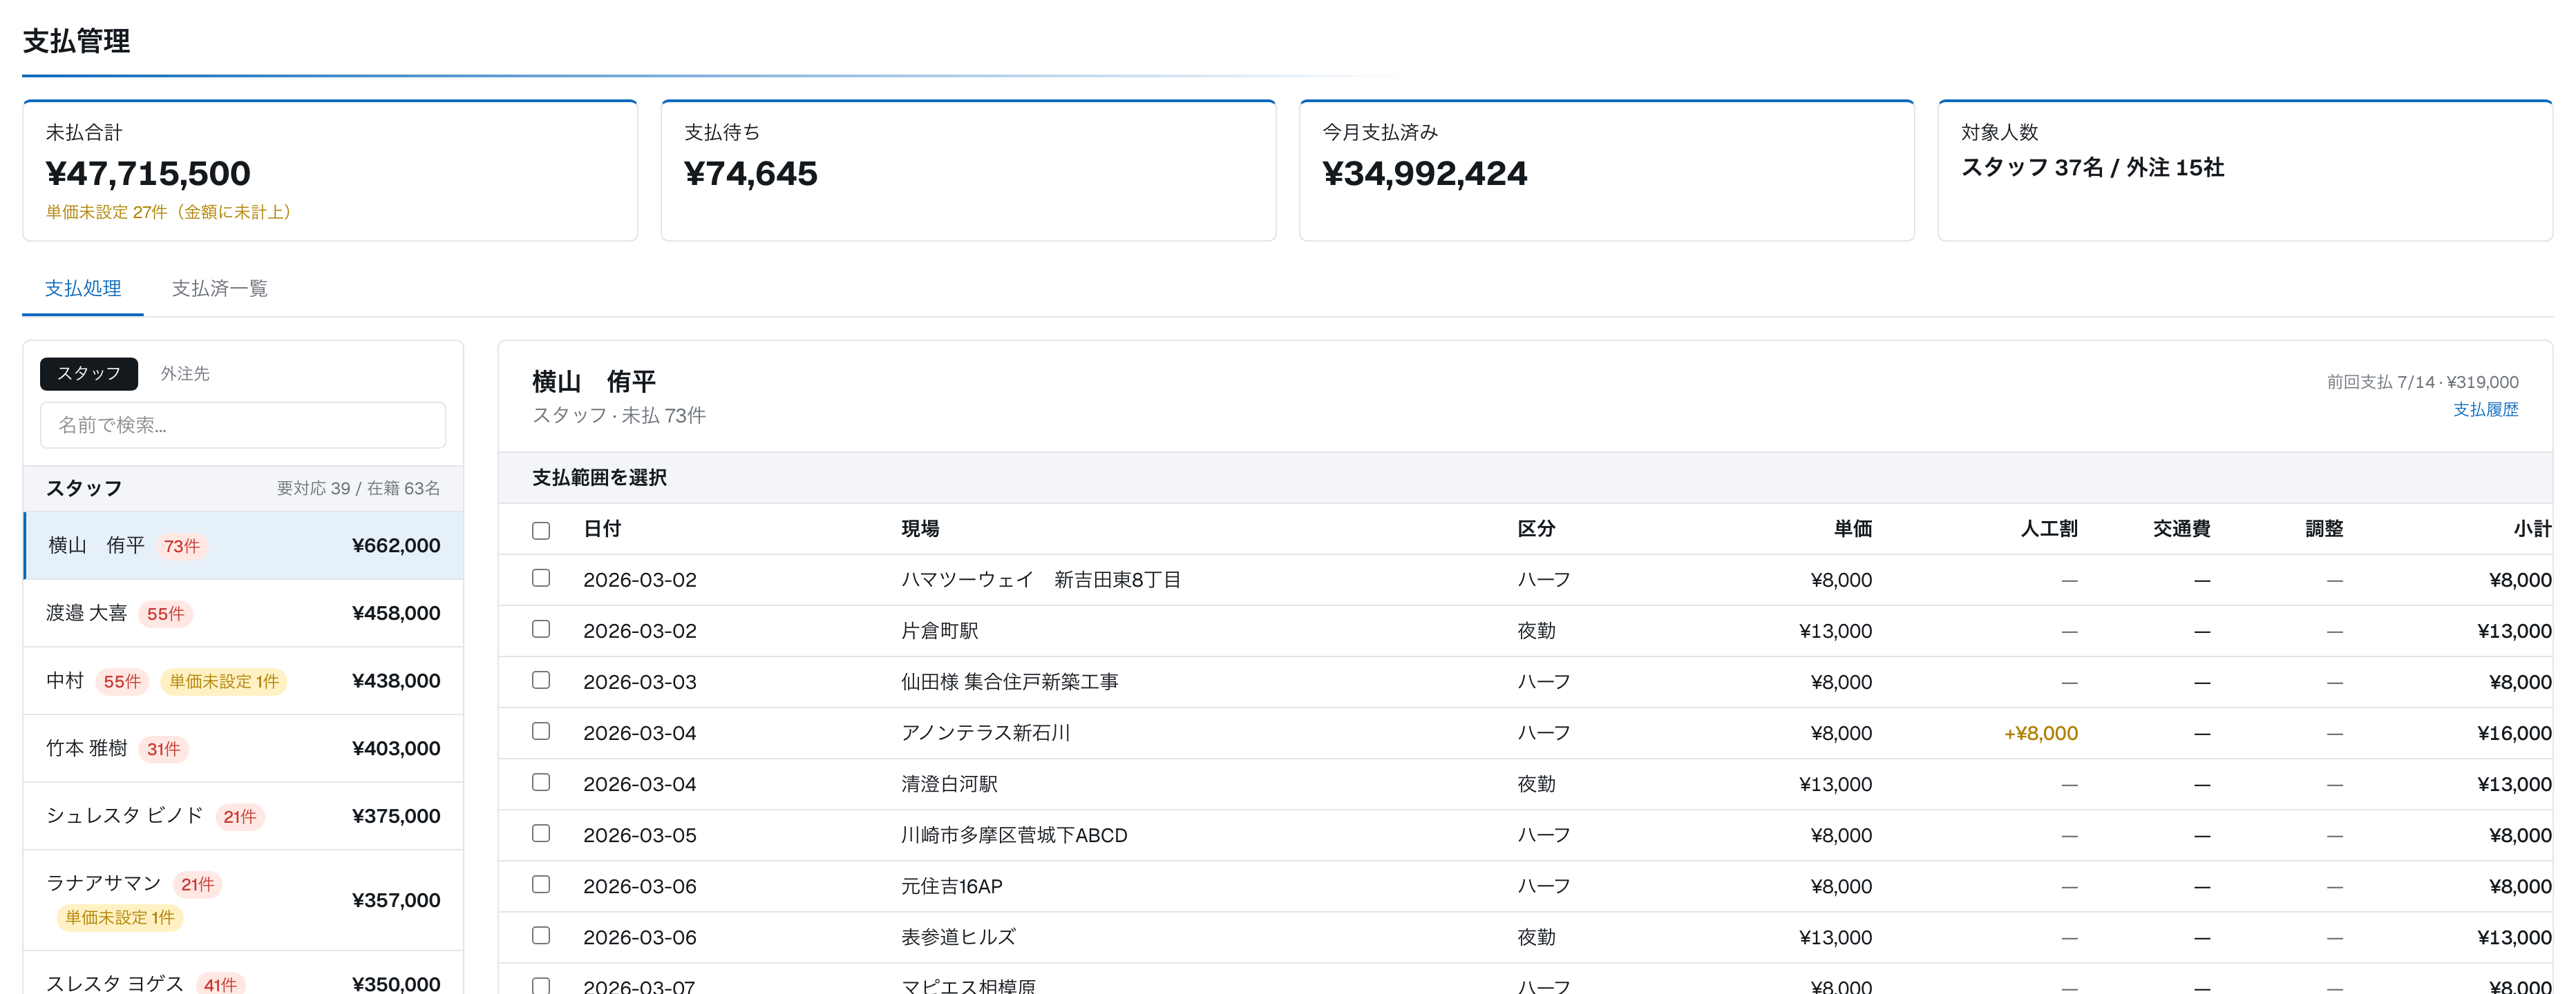Click the 支払範囲を選択 section heading
Image resolution: width=2576 pixels, height=994 pixels.
click(599, 478)
